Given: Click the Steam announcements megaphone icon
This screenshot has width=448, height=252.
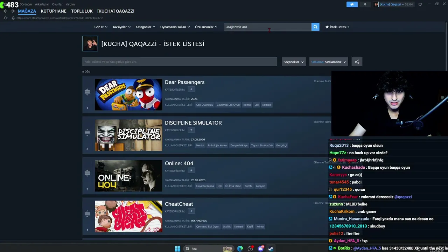Looking at the screenshot, I should coord(352,4).
